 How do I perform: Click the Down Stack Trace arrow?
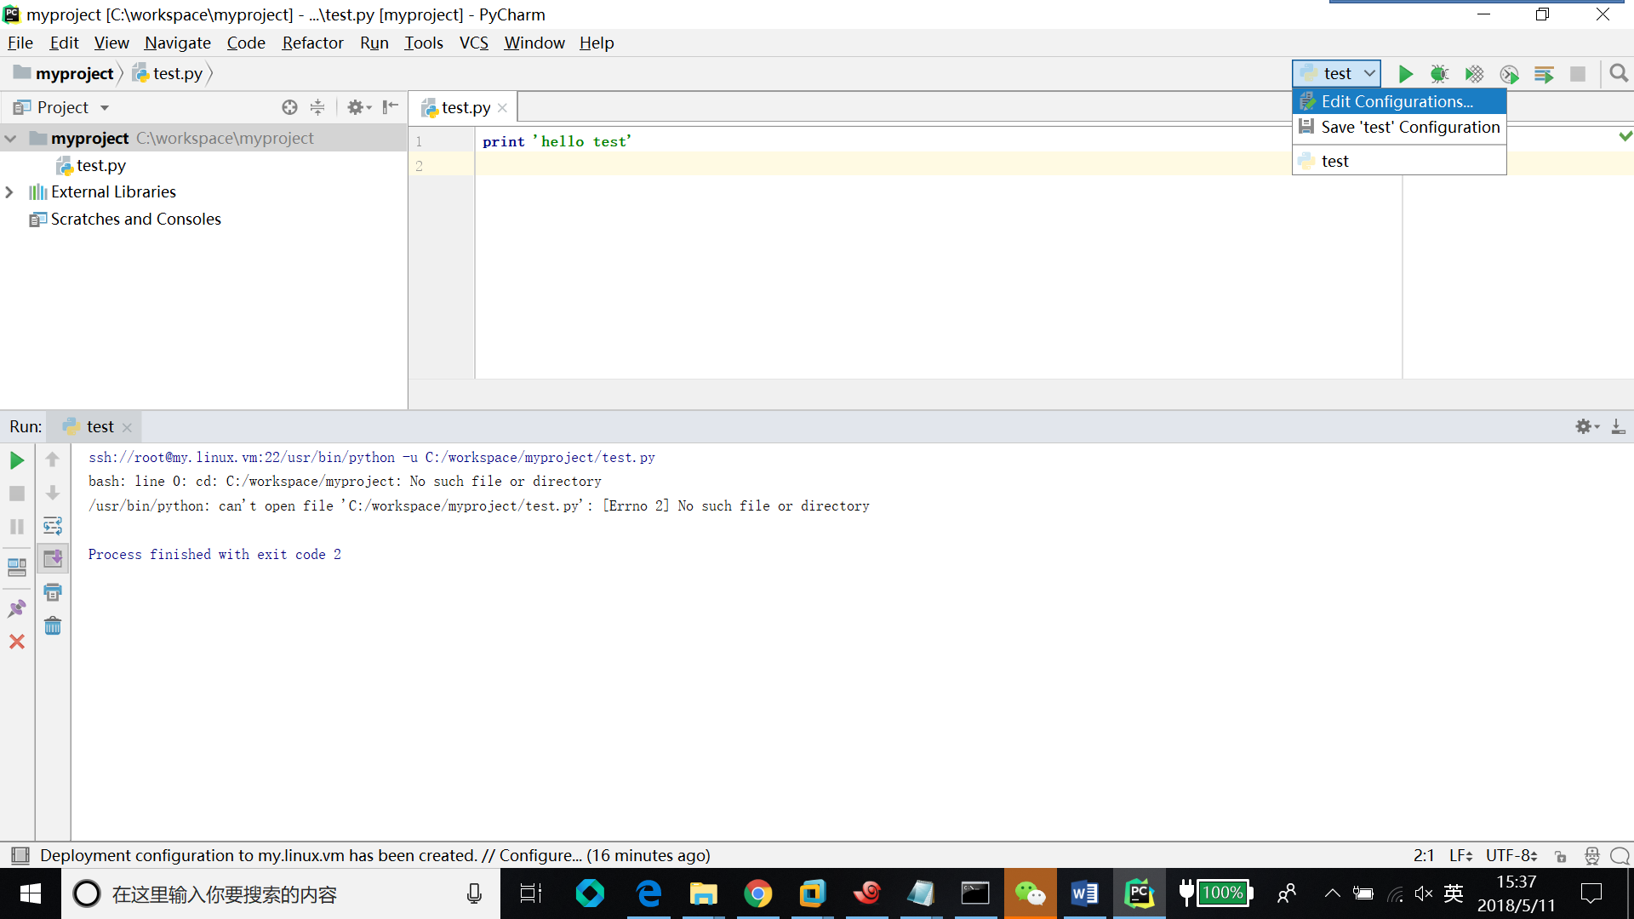(x=53, y=493)
